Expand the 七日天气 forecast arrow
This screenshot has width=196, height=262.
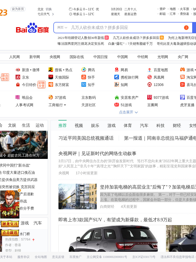pos(53,14)
